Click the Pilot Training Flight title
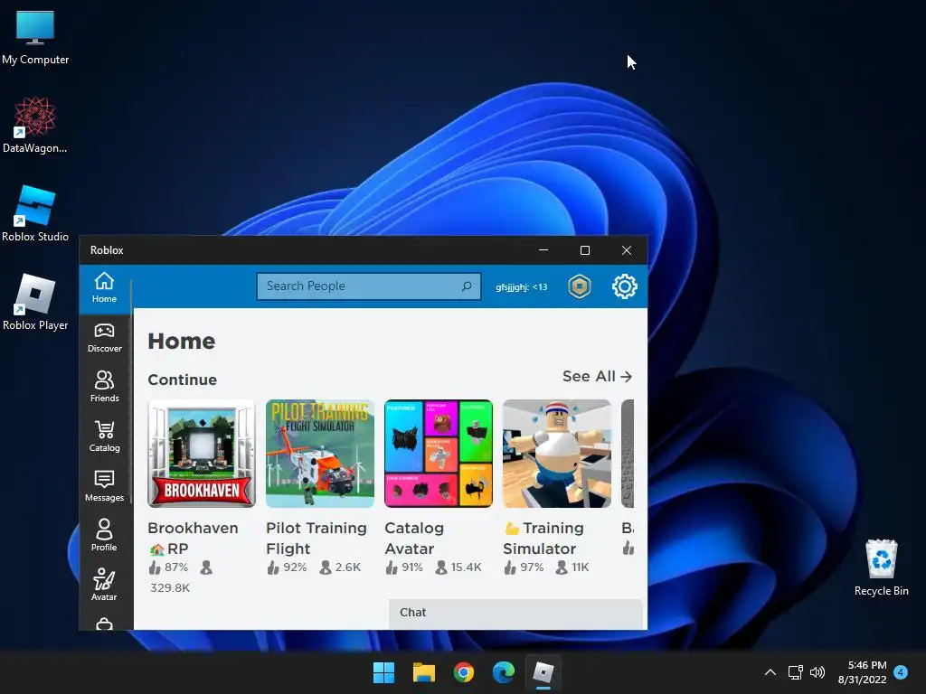 (x=316, y=539)
